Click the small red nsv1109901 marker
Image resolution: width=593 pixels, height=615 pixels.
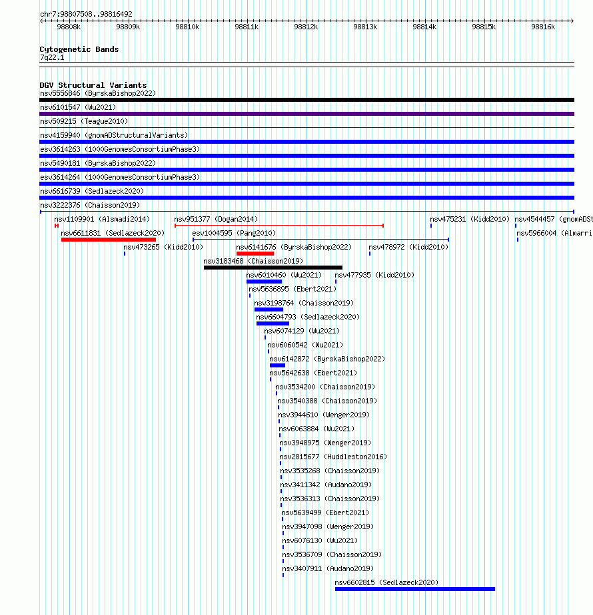(57, 226)
